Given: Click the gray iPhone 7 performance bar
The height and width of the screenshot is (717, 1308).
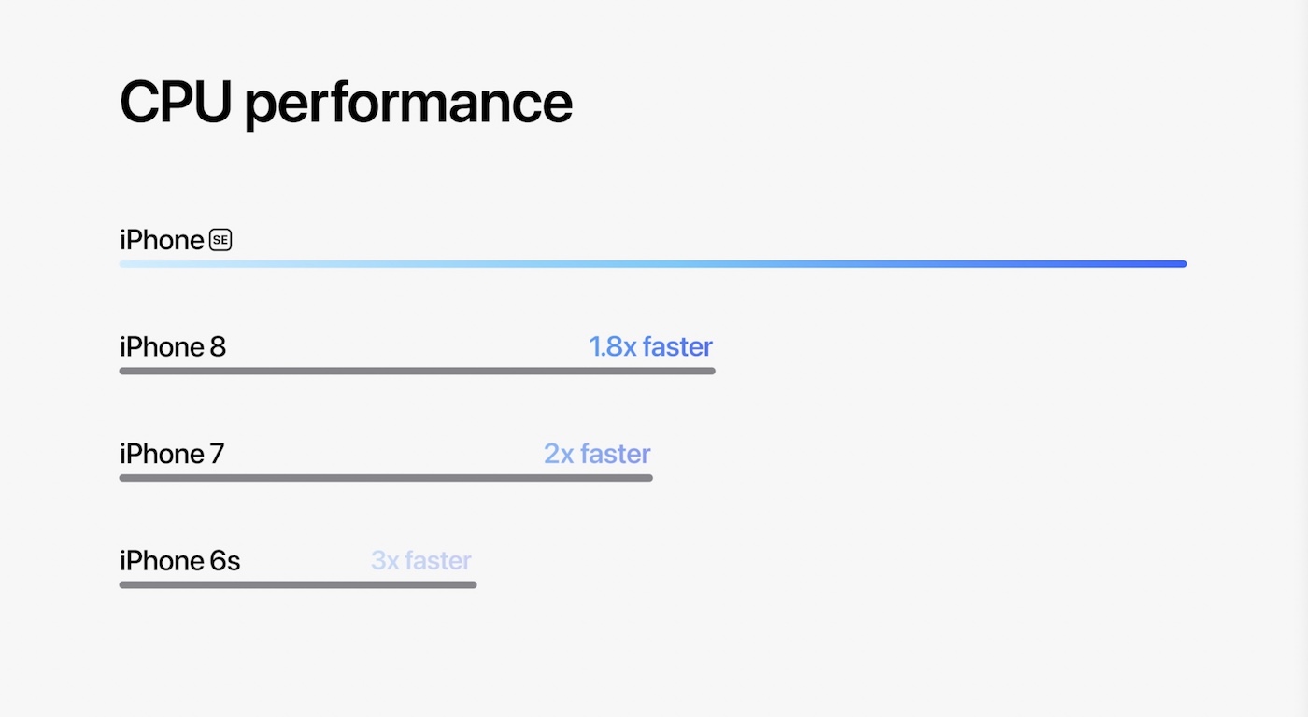Looking at the screenshot, I should tap(386, 478).
